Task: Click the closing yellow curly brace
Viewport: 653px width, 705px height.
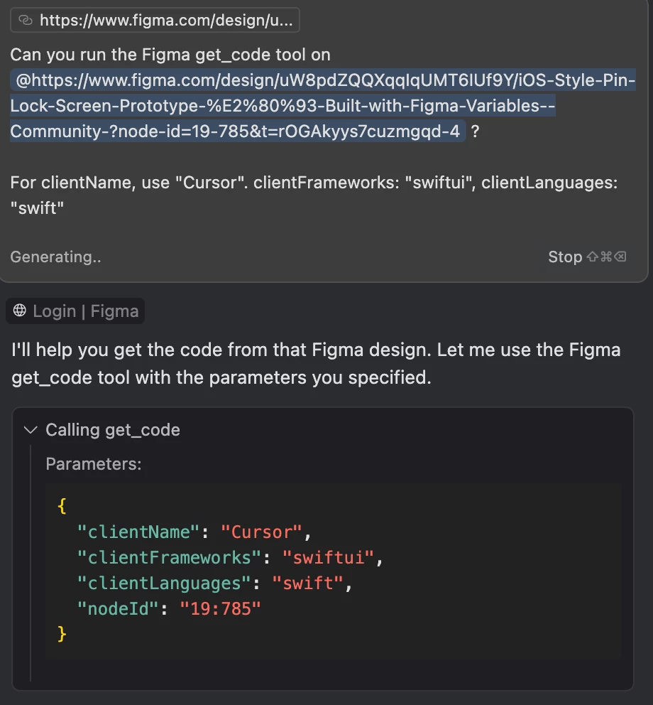Action: (x=62, y=635)
